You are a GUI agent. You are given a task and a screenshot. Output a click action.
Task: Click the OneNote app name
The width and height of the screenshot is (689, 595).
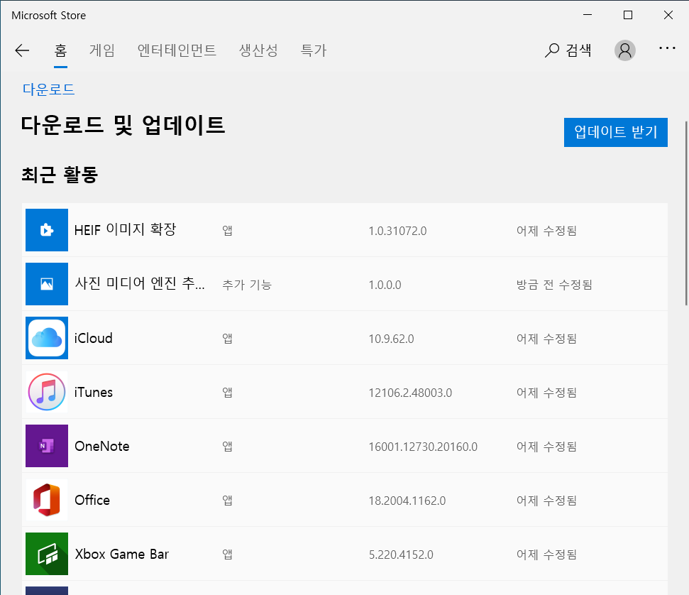(x=102, y=447)
